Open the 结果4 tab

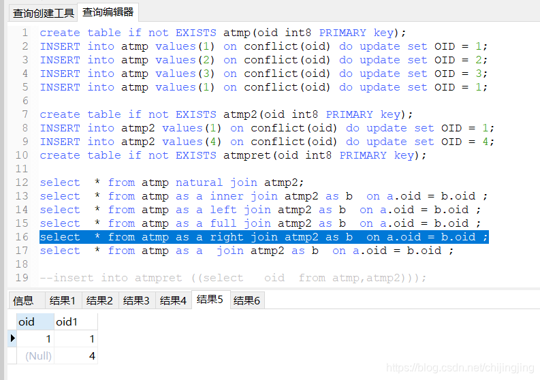pyautogui.click(x=173, y=300)
